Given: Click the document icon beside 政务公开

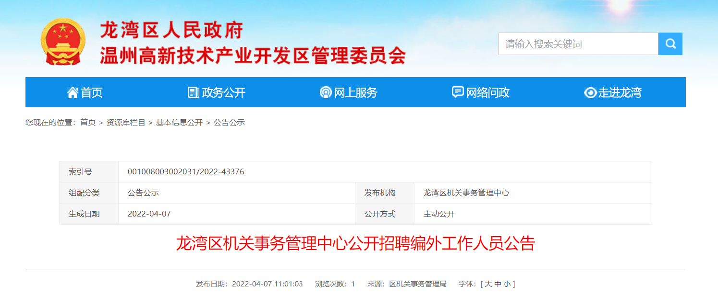Looking at the screenshot, I should (x=193, y=92).
